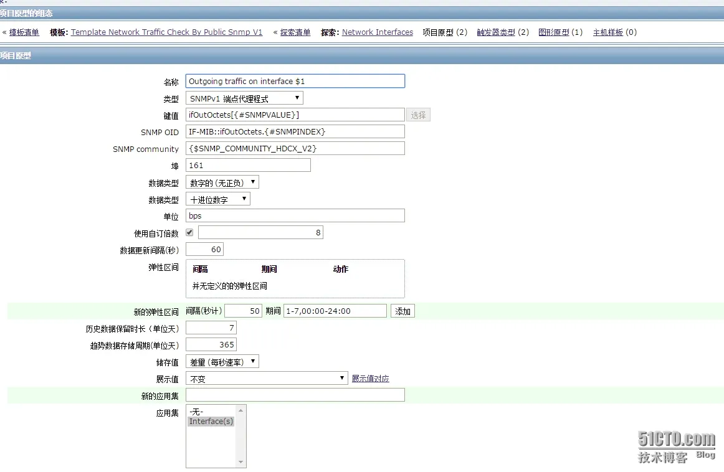Select the 项目原型 (2) tab
The width and height of the screenshot is (724, 472).
(445, 32)
